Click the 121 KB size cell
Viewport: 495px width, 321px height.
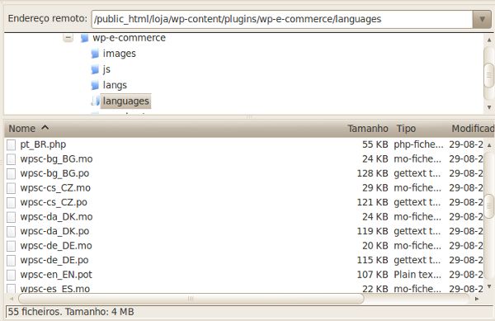[373, 202]
